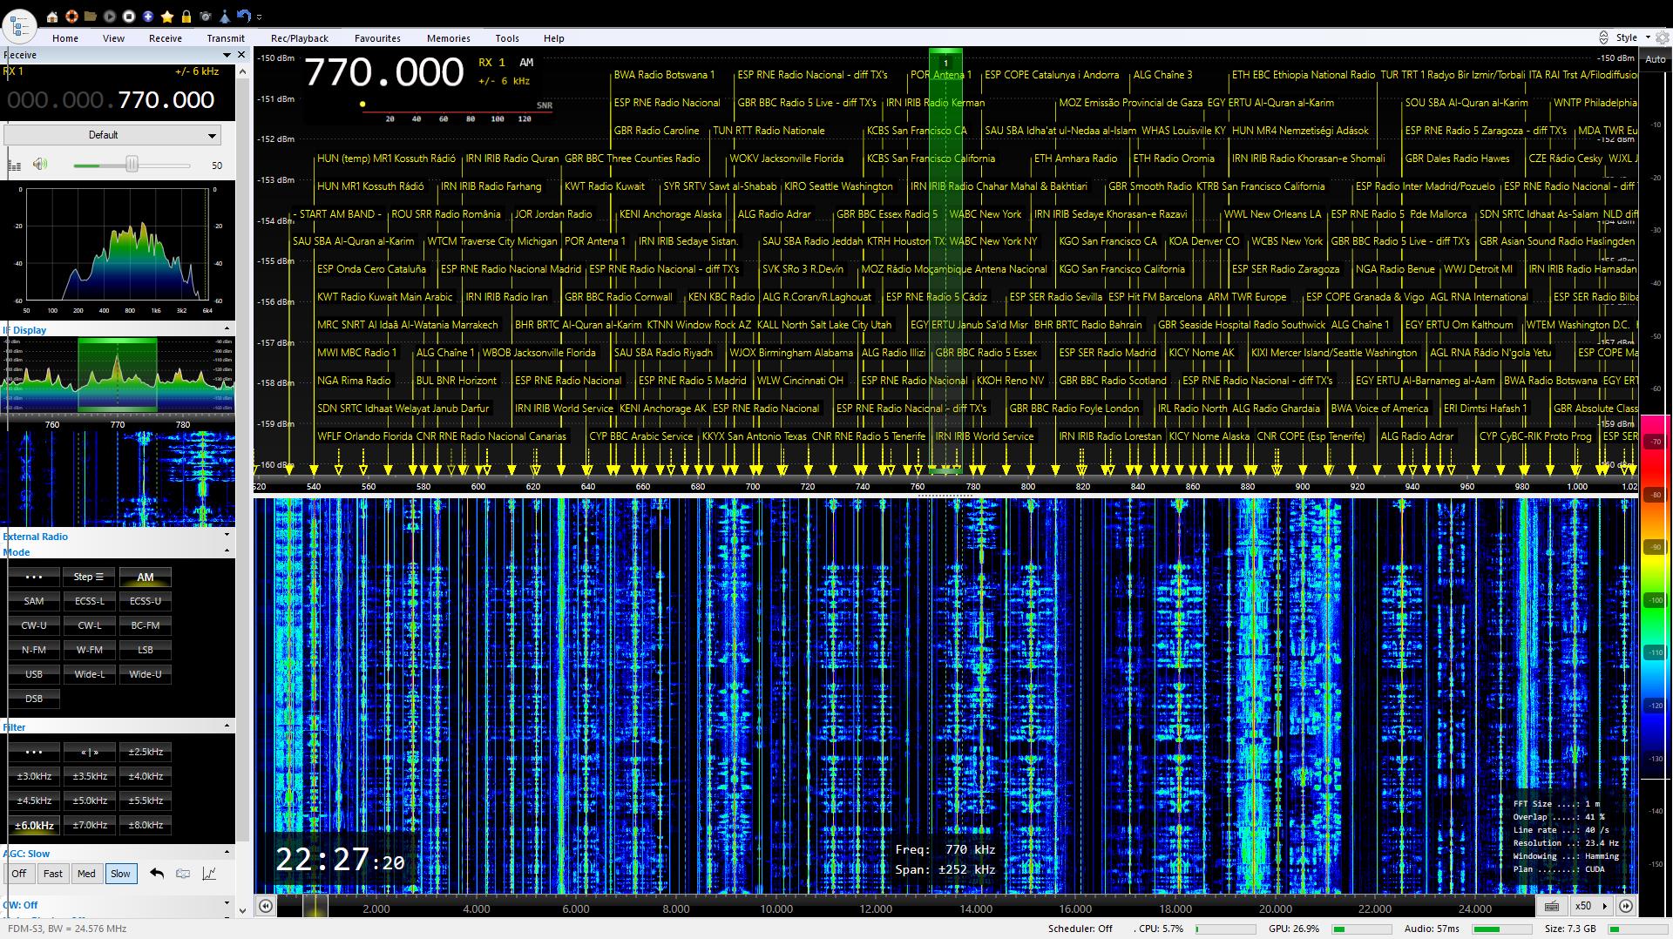The width and height of the screenshot is (1673, 939).
Task: Click the camera screenshot icon
Action: [206, 17]
